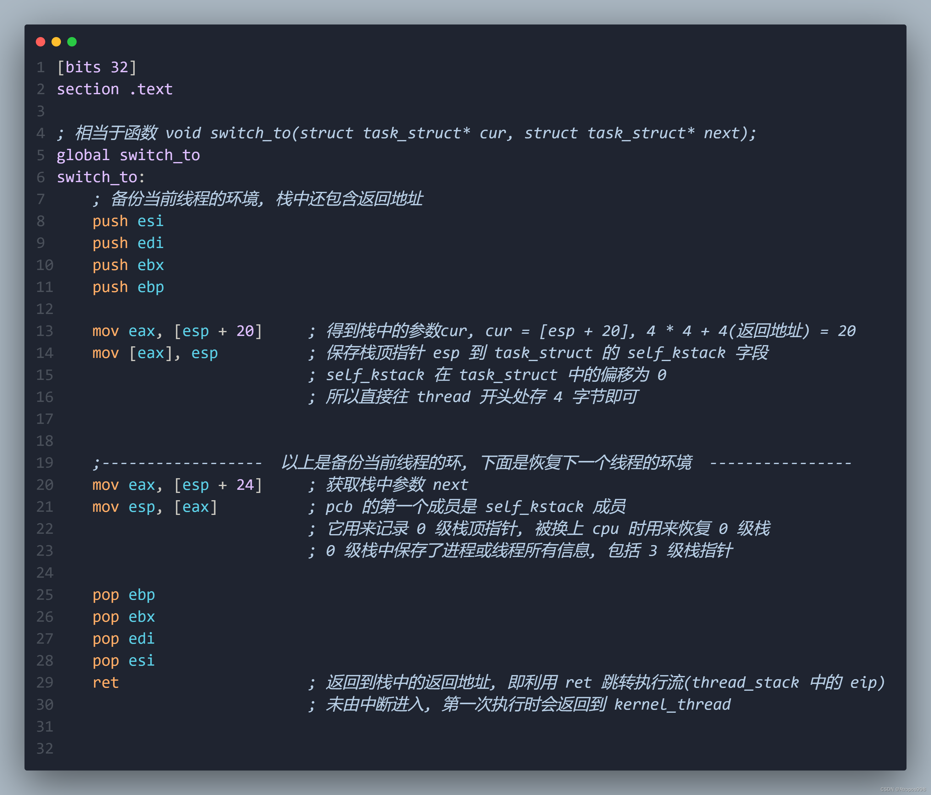Click 'mov esp, [eax]' instruction

click(155, 507)
